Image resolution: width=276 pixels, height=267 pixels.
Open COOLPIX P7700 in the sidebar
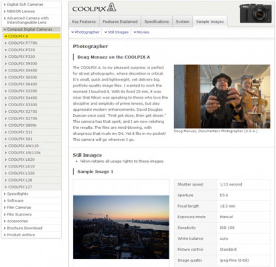pos(32,43)
